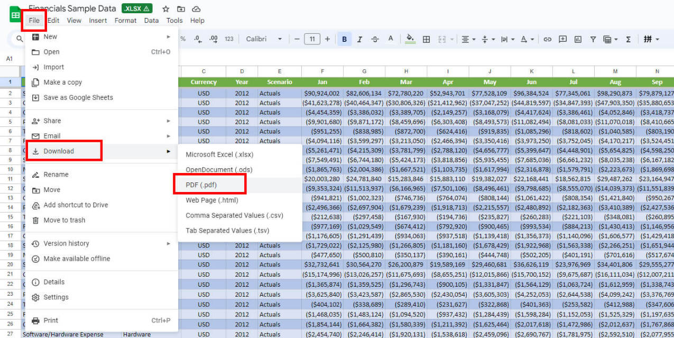674x338 pixels.
Task: Open the Insert menu
Action: (x=98, y=21)
